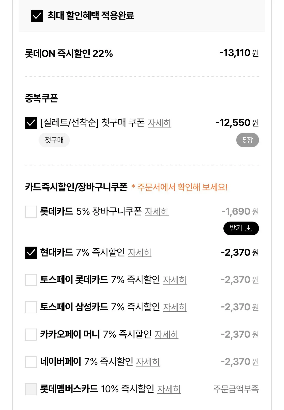Click the 받기 download coupon button

click(241, 228)
